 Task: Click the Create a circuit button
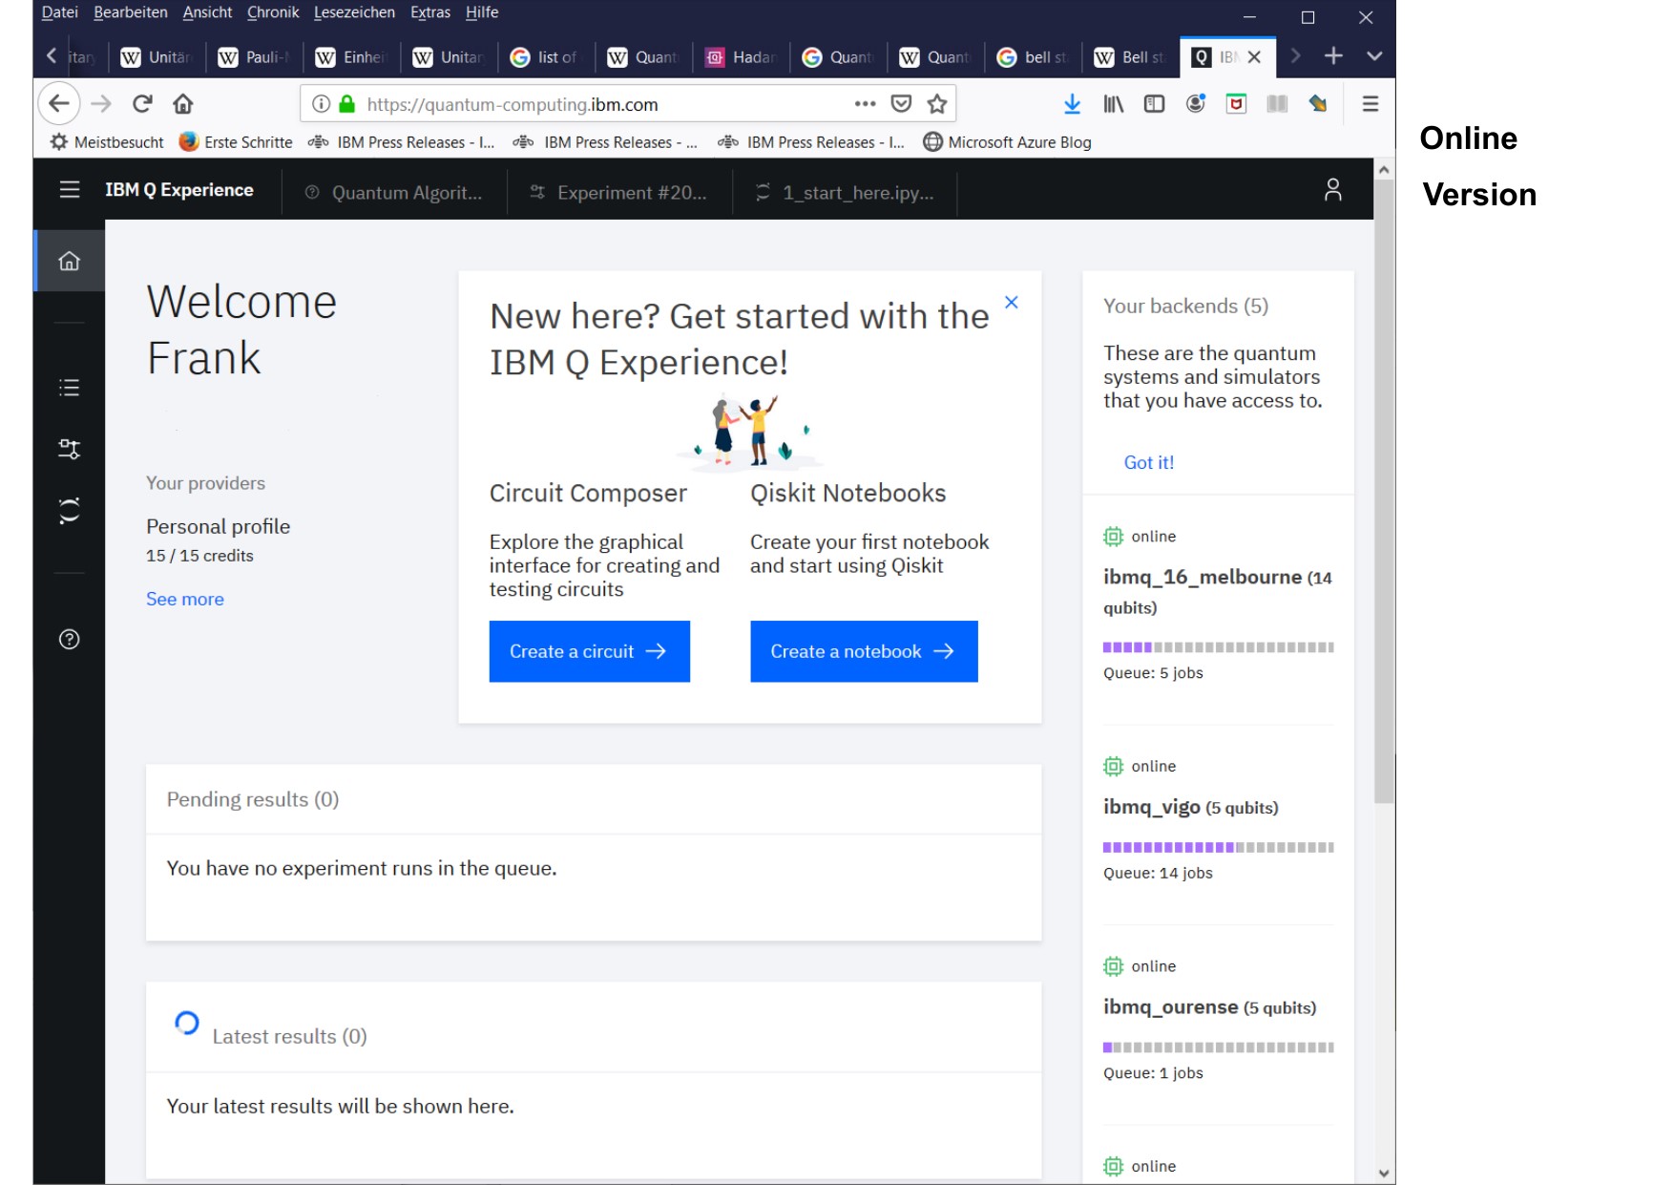[589, 651]
